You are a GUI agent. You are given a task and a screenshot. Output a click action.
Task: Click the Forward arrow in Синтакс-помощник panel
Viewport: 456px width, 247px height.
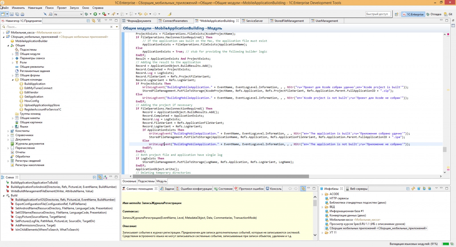tap(296, 189)
